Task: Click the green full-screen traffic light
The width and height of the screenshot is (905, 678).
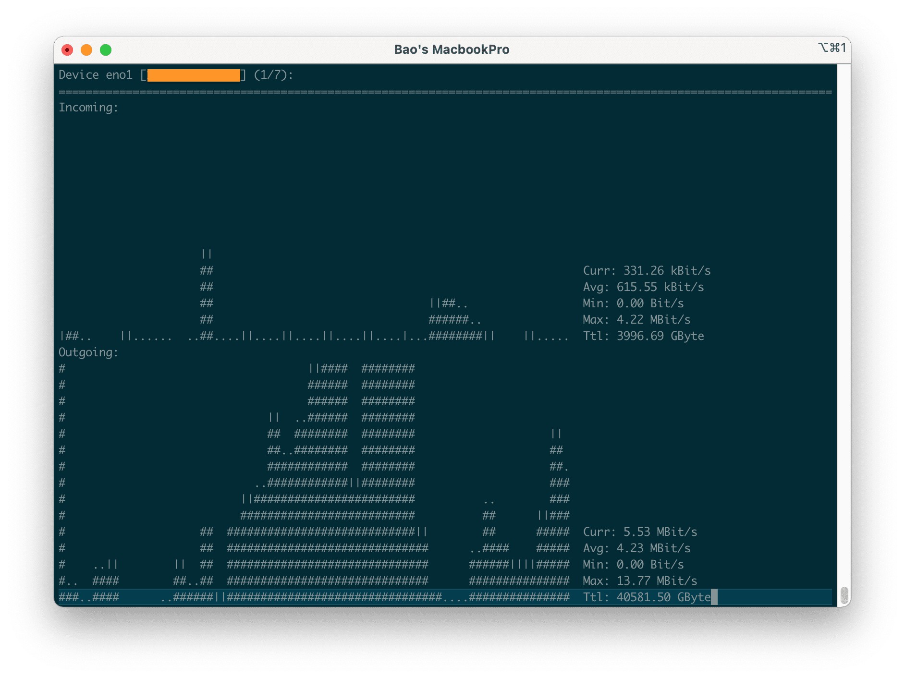Action: pyautogui.click(x=106, y=49)
